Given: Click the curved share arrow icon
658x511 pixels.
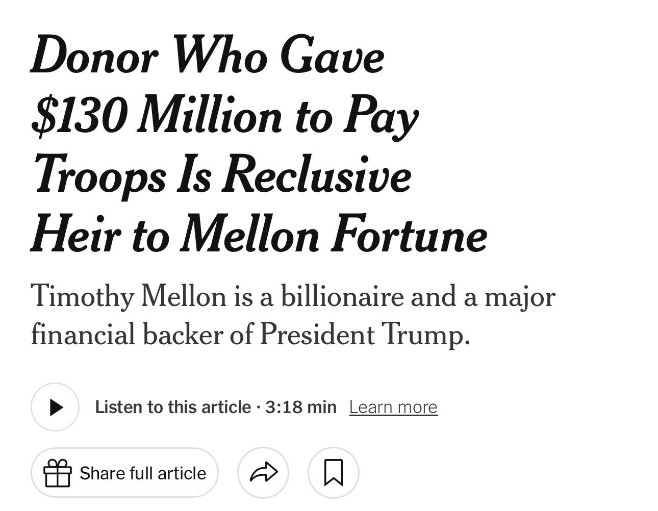Looking at the screenshot, I should coord(263,473).
